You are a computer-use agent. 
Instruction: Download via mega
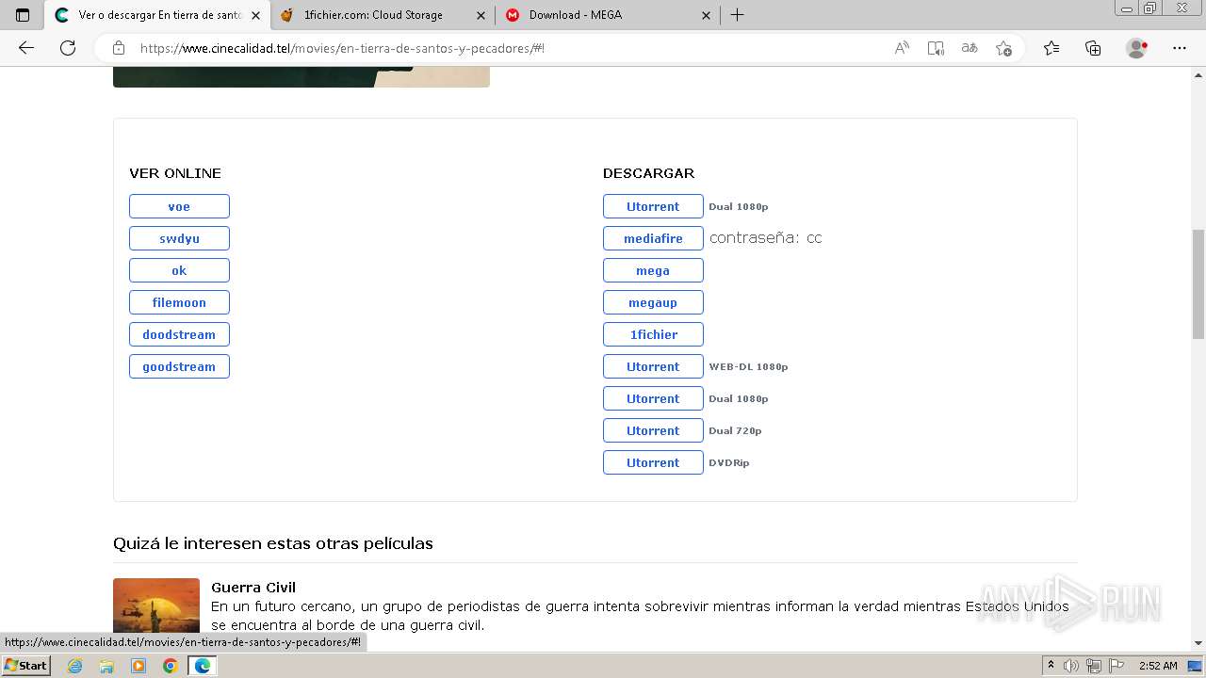coord(653,270)
